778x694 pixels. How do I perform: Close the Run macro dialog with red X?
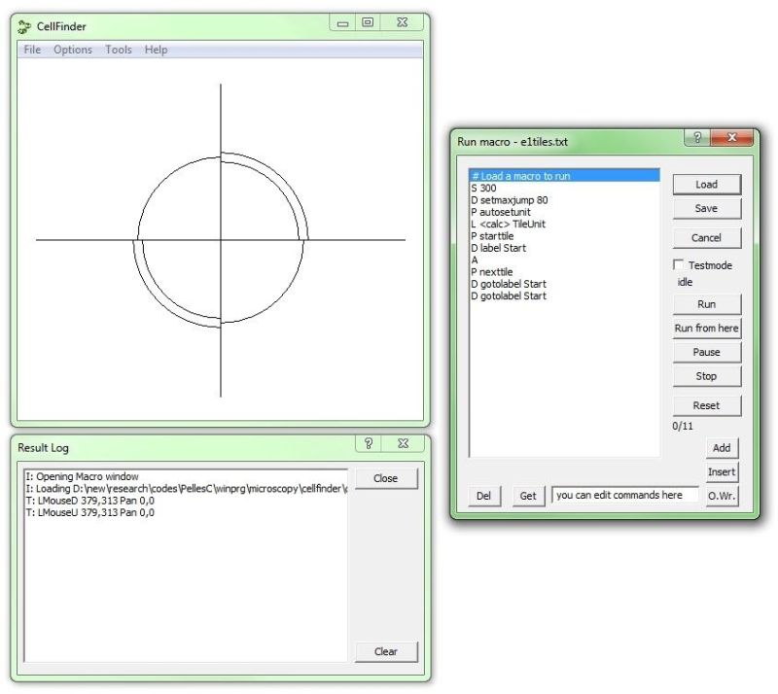(732, 137)
